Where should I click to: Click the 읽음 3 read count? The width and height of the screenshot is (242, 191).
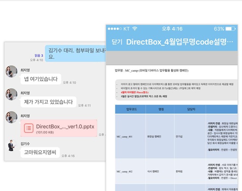(39, 56)
